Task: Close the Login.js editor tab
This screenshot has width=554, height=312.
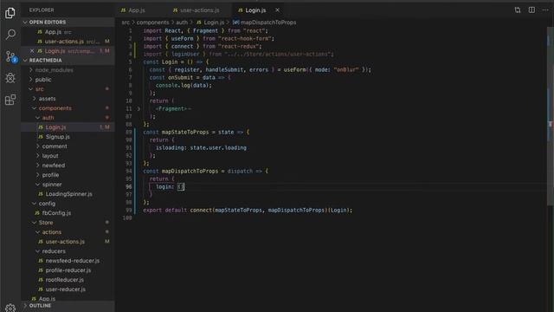Action: coord(277,10)
